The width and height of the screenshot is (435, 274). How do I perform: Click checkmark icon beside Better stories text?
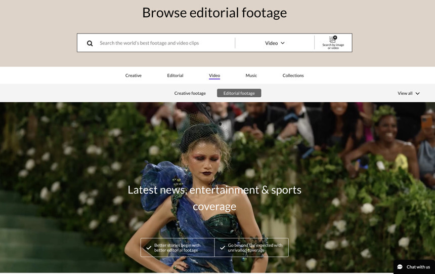(148, 248)
